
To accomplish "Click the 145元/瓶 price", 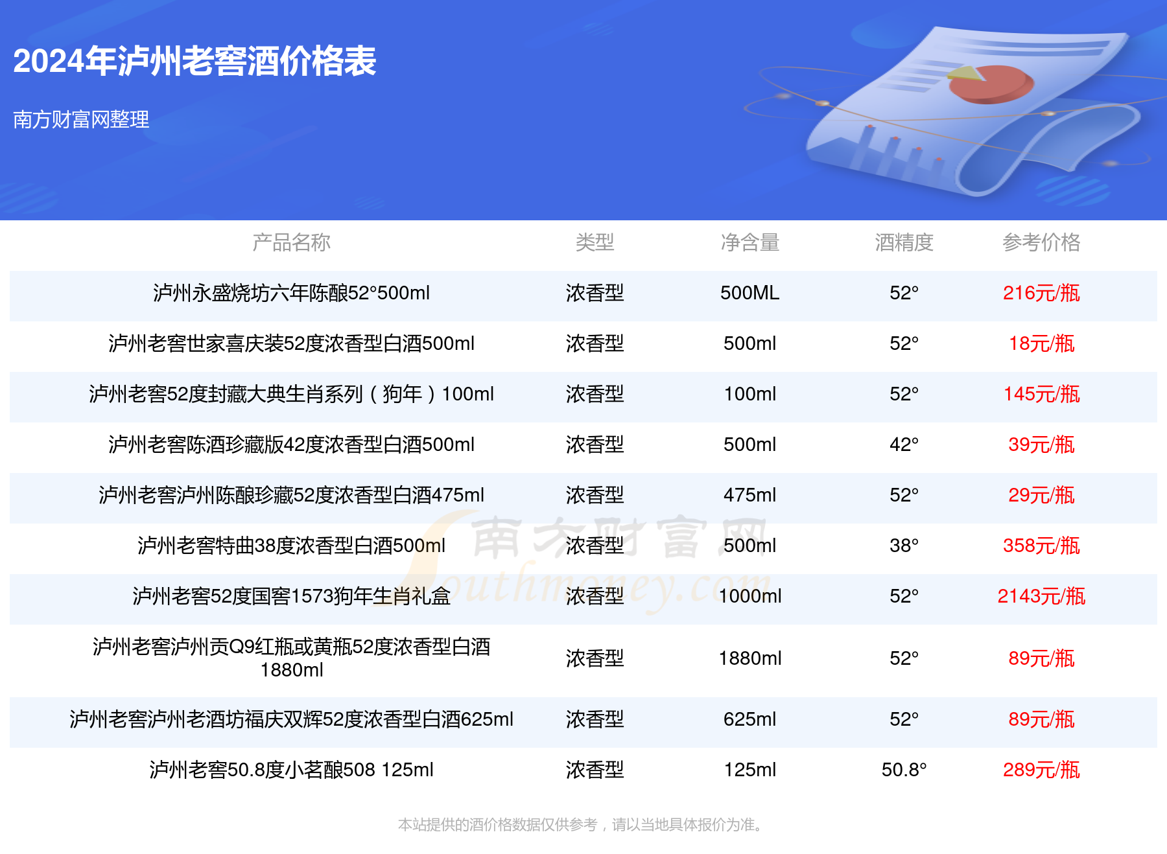I will pyautogui.click(x=1041, y=394).
